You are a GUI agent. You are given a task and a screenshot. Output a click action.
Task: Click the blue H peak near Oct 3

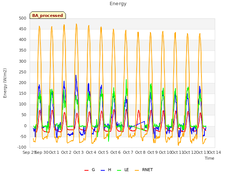pos(76,75)
